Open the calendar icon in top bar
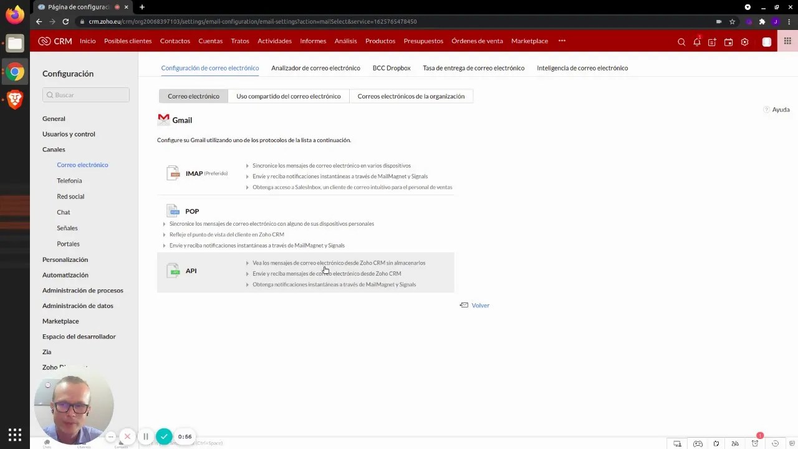Image resolution: width=798 pixels, height=449 pixels. pyautogui.click(x=728, y=42)
